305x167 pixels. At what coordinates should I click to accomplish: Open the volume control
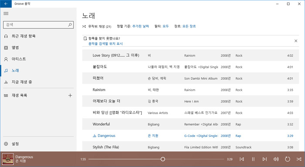(x=276, y=159)
